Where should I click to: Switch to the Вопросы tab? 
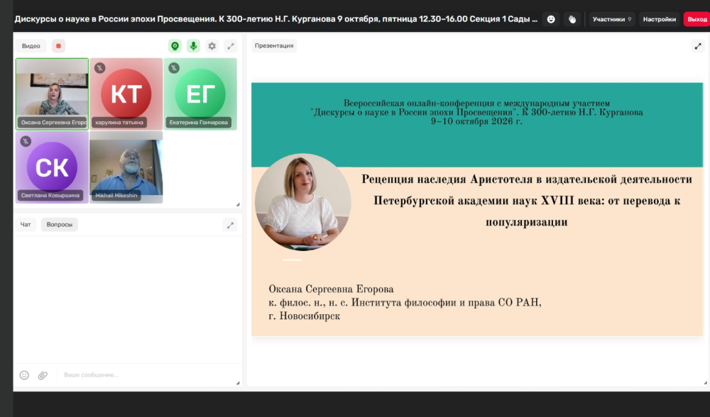(60, 224)
